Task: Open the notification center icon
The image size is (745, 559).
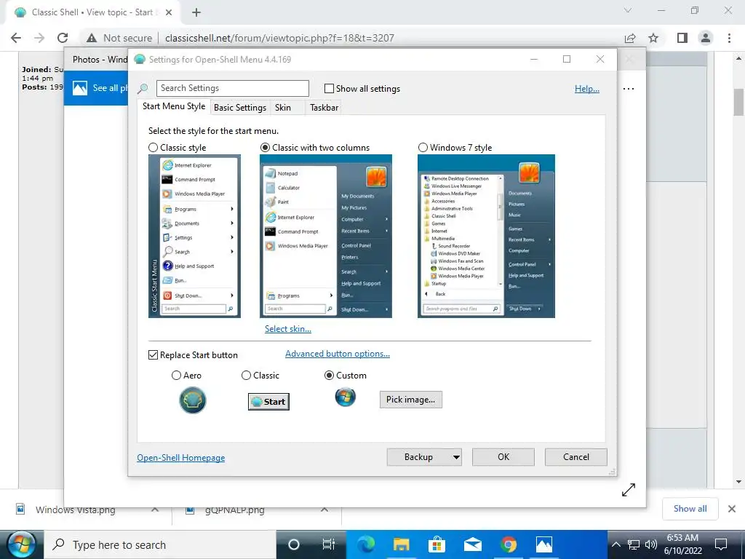Action: click(721, 544)
